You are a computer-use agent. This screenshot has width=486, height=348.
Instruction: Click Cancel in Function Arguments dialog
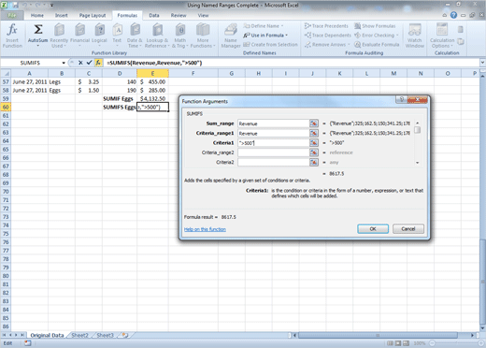tap(408, 229)
